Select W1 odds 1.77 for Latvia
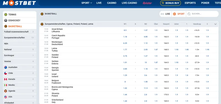 pos(125,50)
